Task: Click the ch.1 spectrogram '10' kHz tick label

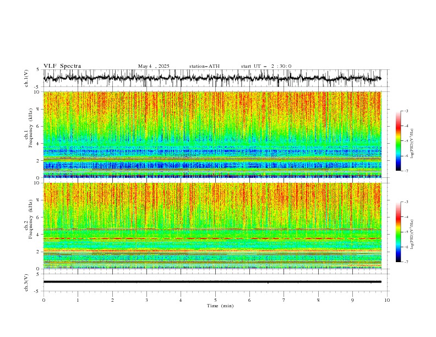Action: (36, 92)
